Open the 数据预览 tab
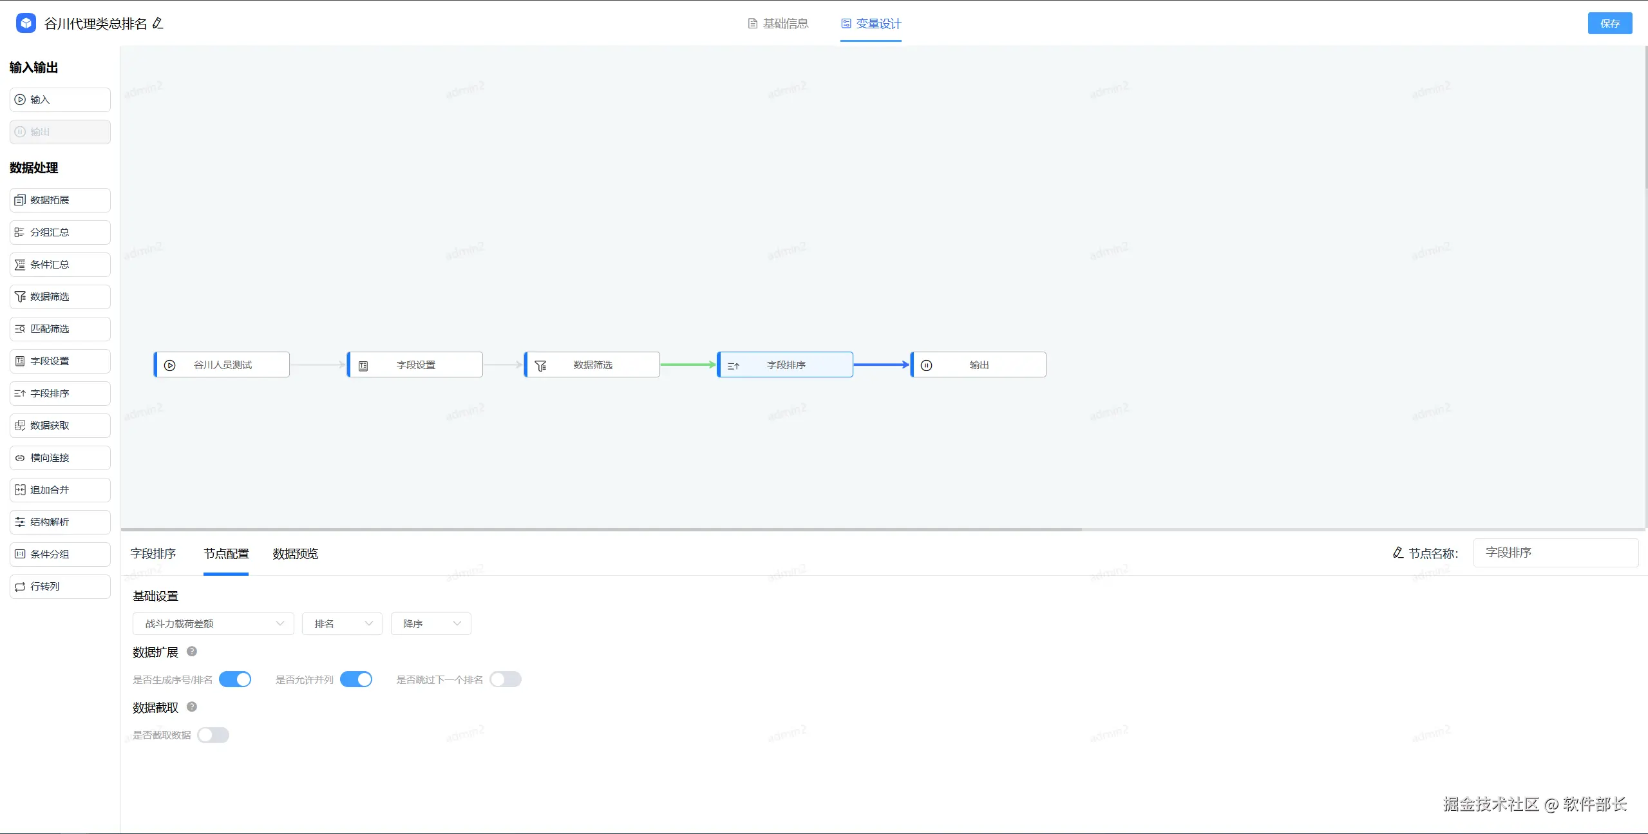This screenshot has width=1648, height=834. click(295, 554)
